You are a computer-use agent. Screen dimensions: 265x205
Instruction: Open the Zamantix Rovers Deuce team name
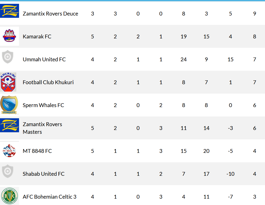click(x=50, y=13)
